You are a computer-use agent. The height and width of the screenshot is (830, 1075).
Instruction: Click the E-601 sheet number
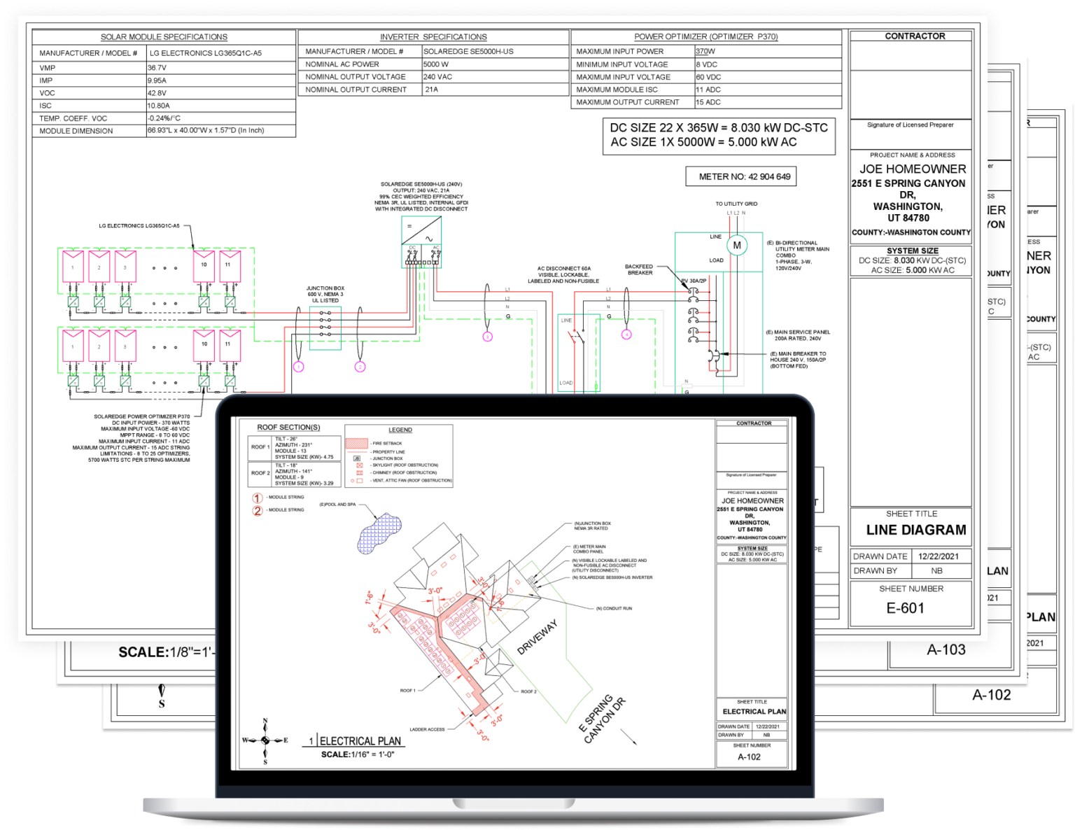pyautogui.click(x=906, y=608)
